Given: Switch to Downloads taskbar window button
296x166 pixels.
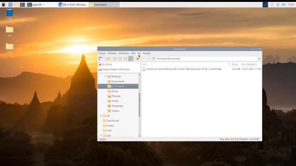Looking at the screenshot, I should click(104, 5).
